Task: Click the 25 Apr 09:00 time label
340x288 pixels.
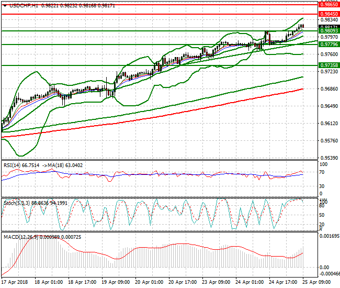Action: tap(316, 282)
